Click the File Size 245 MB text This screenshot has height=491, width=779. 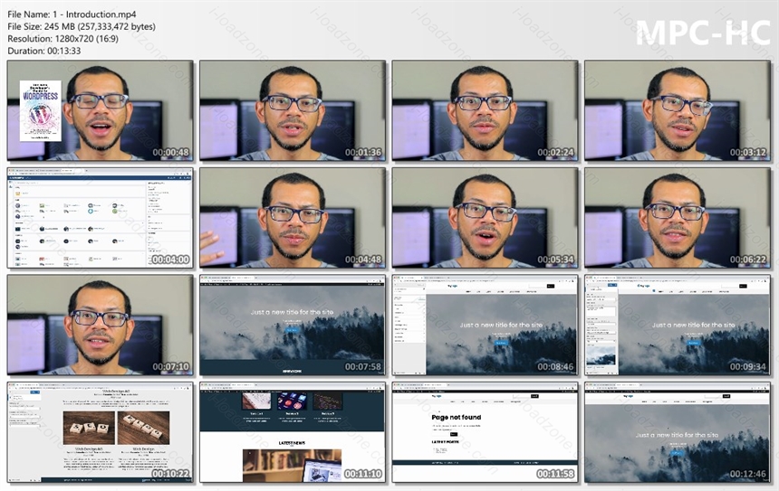(x=82, y=27)
